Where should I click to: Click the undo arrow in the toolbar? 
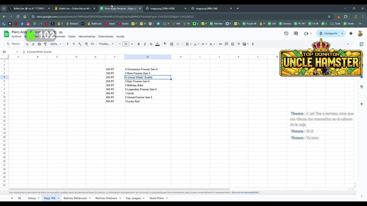point(27,44)
